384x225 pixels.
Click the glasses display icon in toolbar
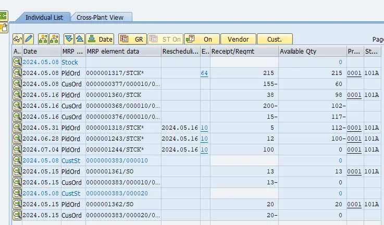(x=18, y=39)
